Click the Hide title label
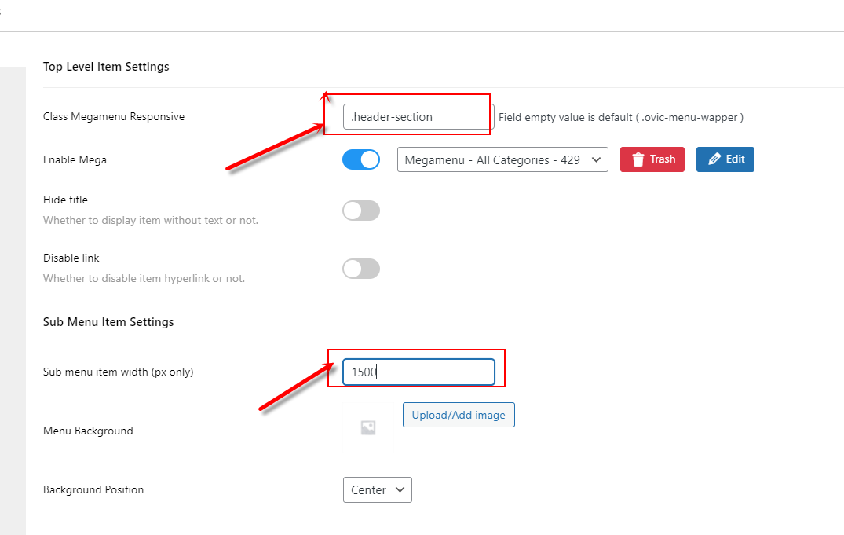 [x=65, y=200]
